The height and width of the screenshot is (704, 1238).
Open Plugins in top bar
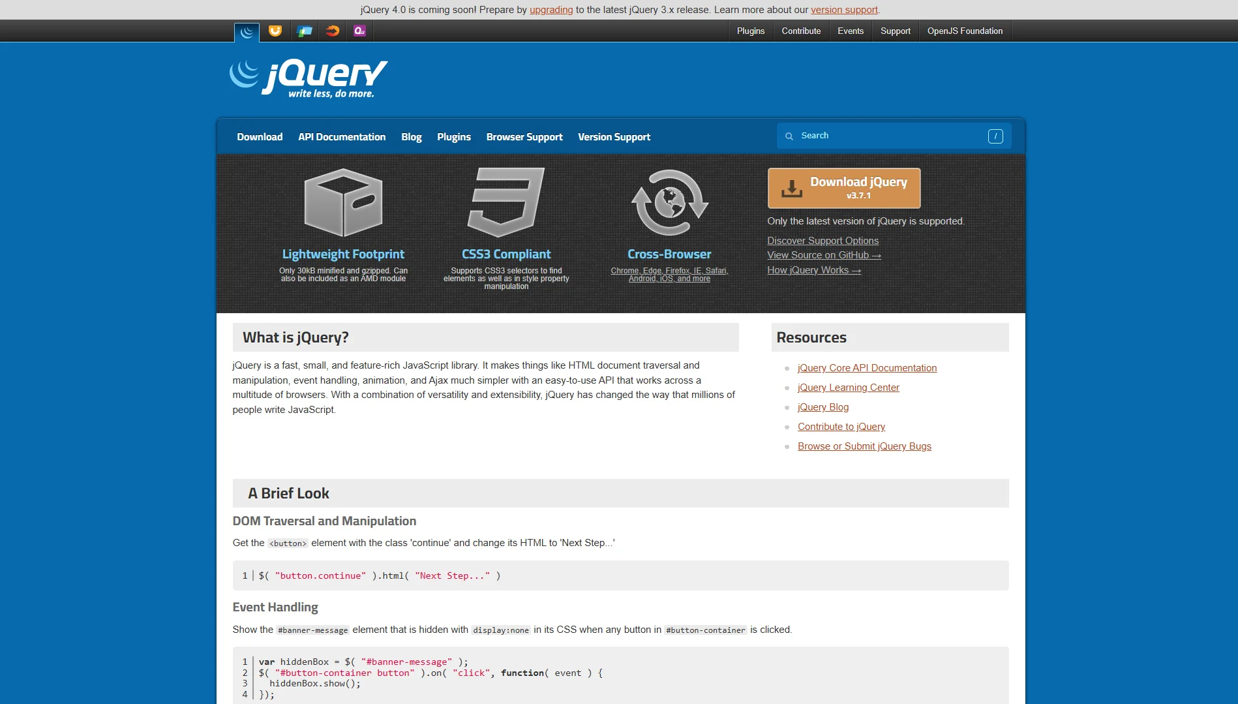click(x=751, y=31)
